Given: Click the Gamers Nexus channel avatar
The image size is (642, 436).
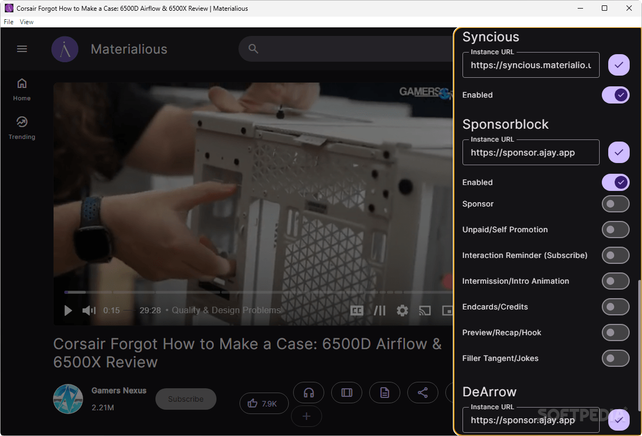Looking at the screenshot, I should point(68,398).
